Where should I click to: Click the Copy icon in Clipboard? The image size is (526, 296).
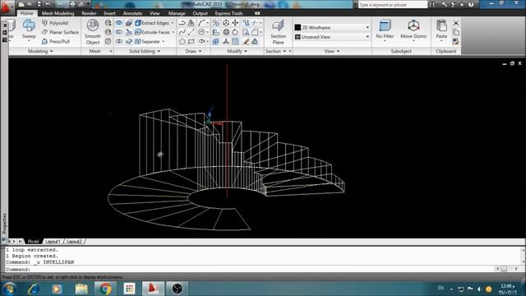(455, 32)
